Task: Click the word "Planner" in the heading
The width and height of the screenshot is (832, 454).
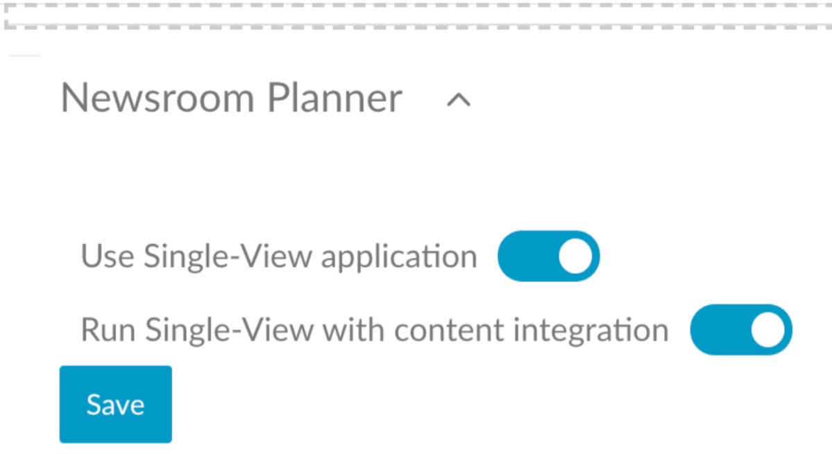Action: pyautogui.click(x=334, y=98)
